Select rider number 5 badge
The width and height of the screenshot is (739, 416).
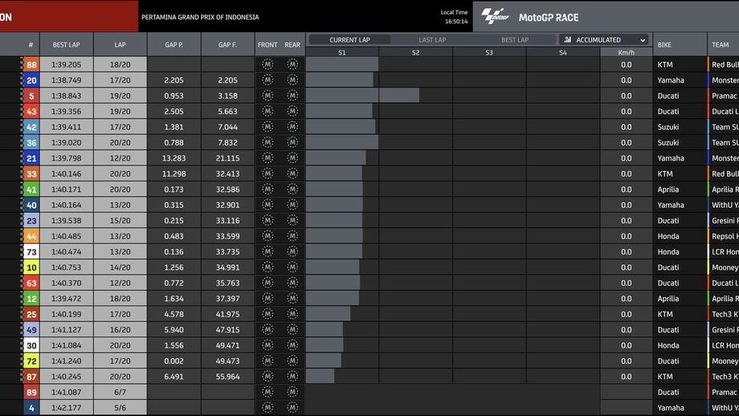(31, 96)
